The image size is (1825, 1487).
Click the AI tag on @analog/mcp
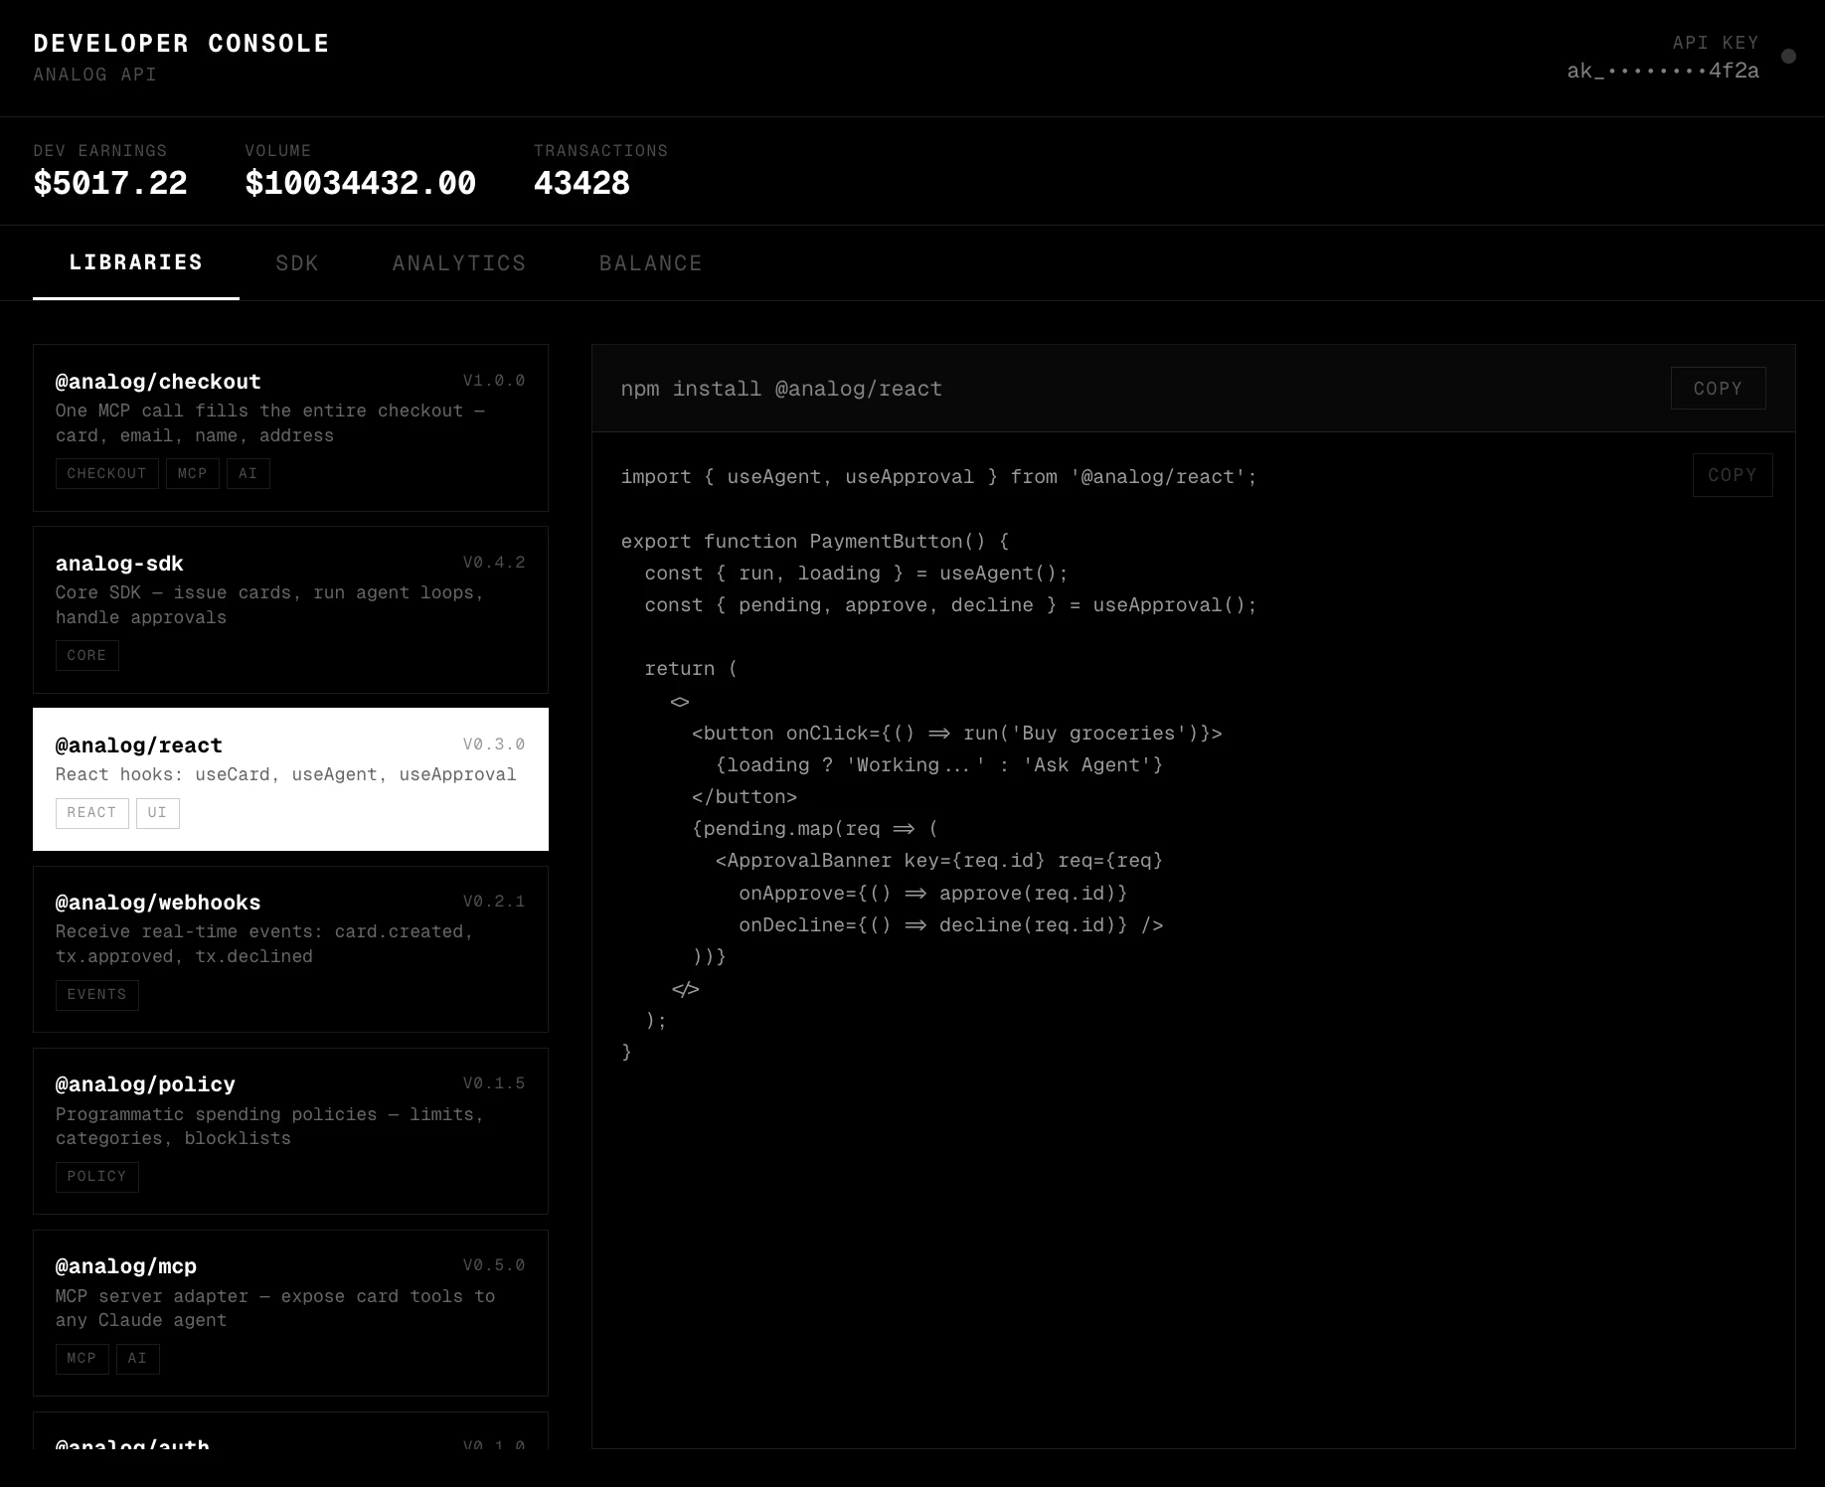tap(137, 1359)
